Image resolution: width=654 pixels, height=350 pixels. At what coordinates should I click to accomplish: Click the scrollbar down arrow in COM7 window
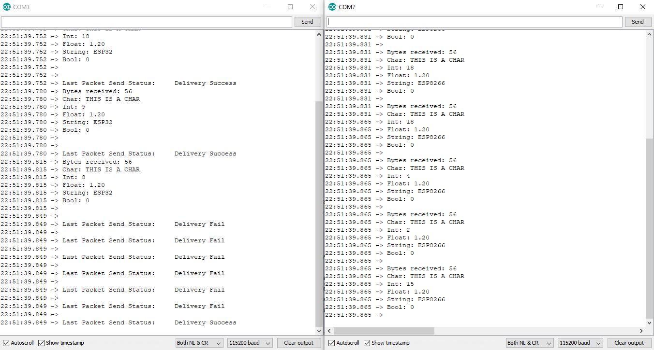click(x=650, y=323)
